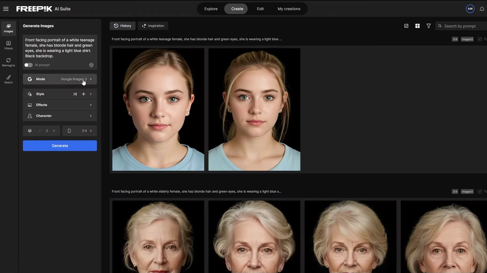Switch to the Explore tab
This screenshot has height=273, width=487.
[x=211, y=9]
